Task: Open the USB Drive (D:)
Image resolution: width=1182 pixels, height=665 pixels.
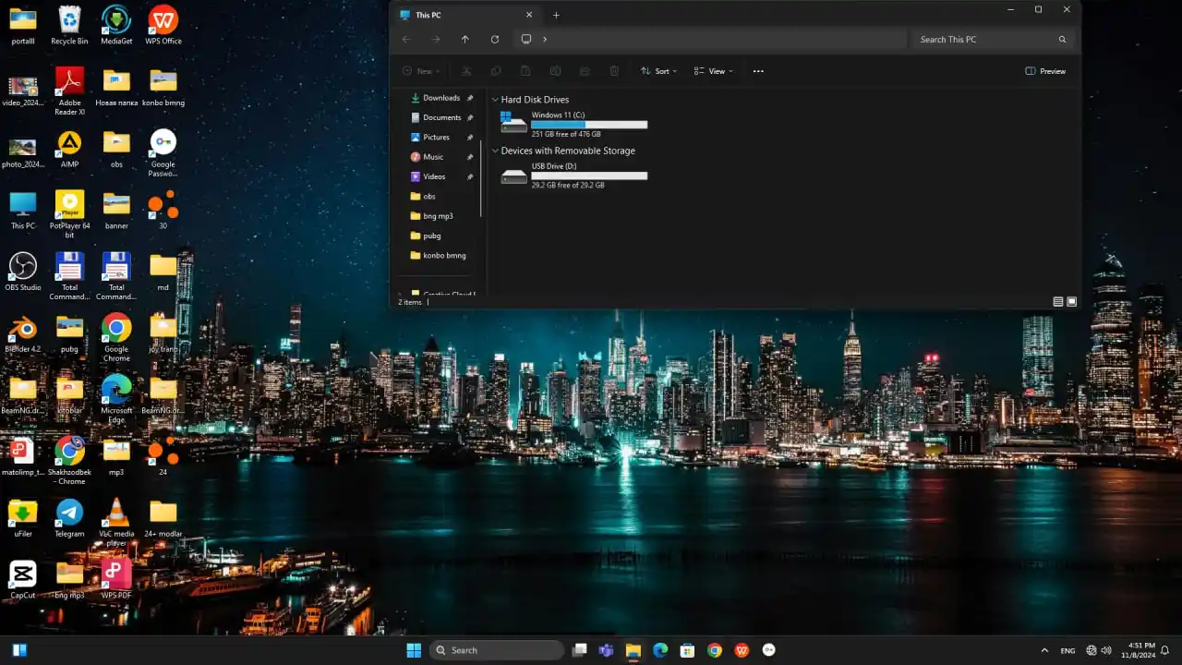Action: click(573, 175)
